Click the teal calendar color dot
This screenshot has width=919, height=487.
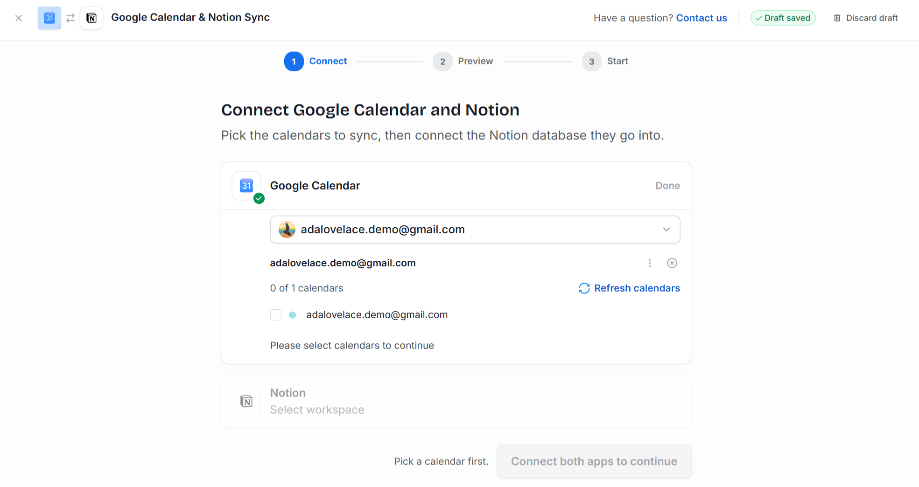pos(293,315)
